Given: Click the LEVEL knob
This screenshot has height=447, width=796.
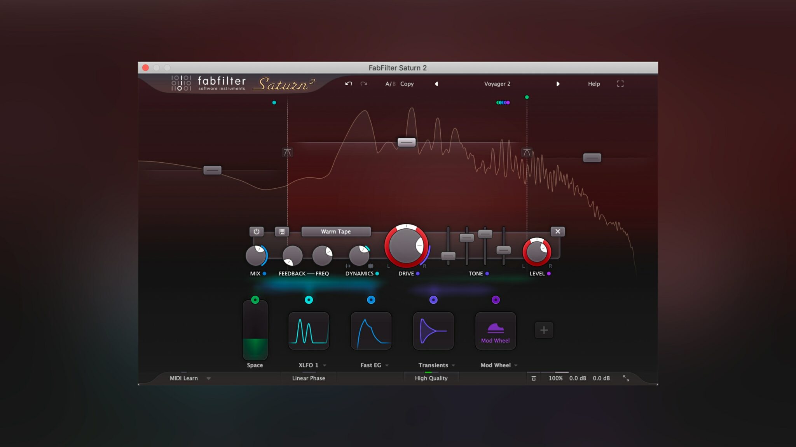Looking at the screenshot, I should [x=537, y=252].
